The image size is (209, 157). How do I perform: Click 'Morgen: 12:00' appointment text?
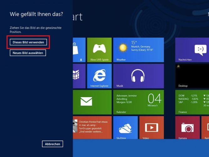(x=124, y=102)
